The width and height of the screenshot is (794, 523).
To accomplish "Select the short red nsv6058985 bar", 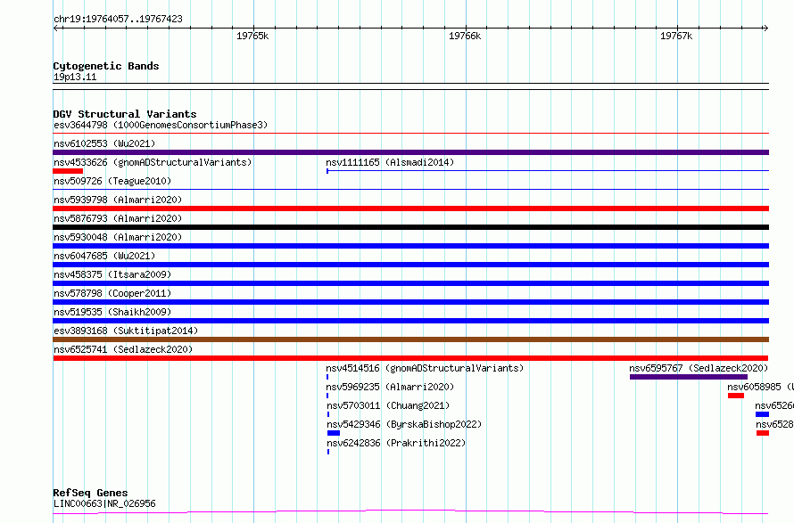I will click(736, 396).
